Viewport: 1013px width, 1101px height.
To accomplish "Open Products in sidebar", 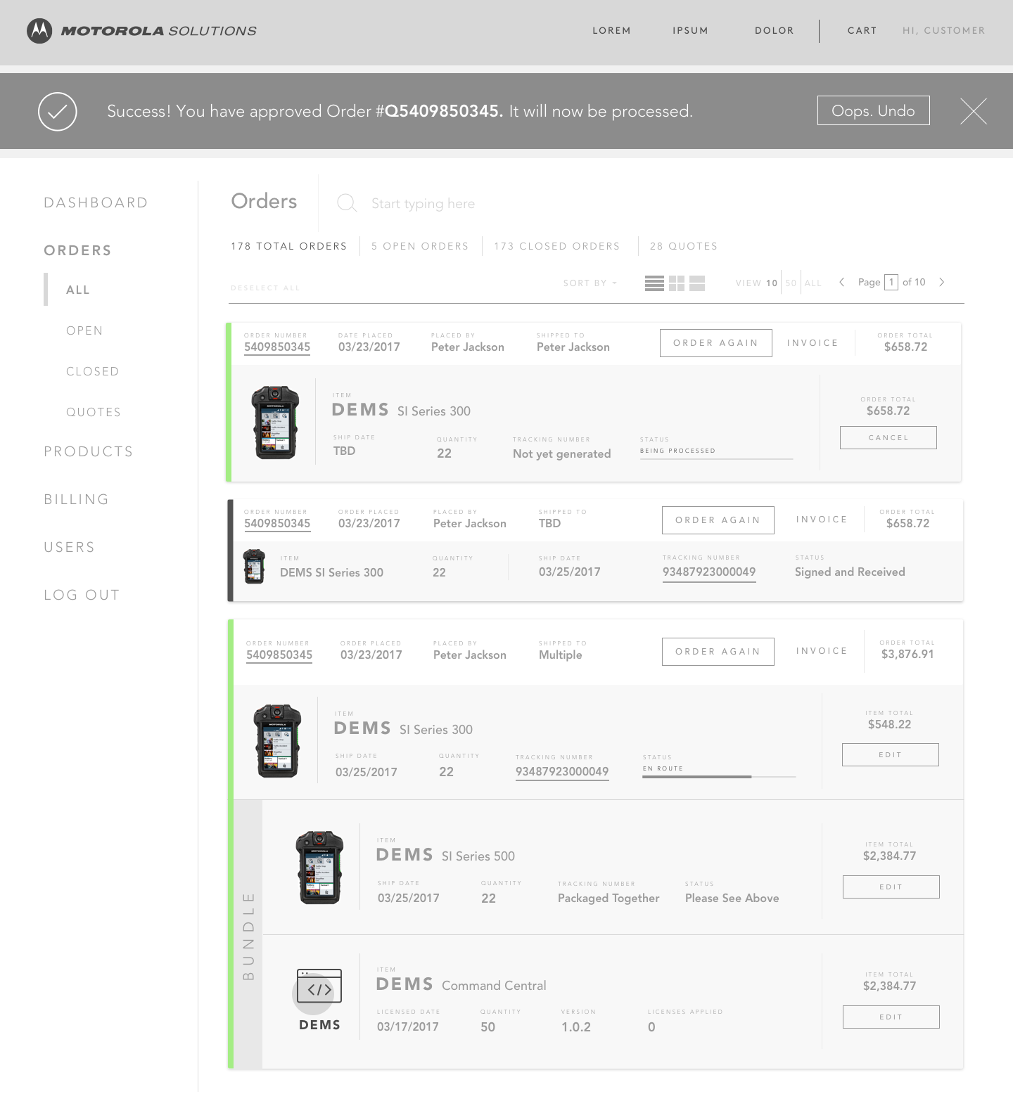I will (89, 451).
